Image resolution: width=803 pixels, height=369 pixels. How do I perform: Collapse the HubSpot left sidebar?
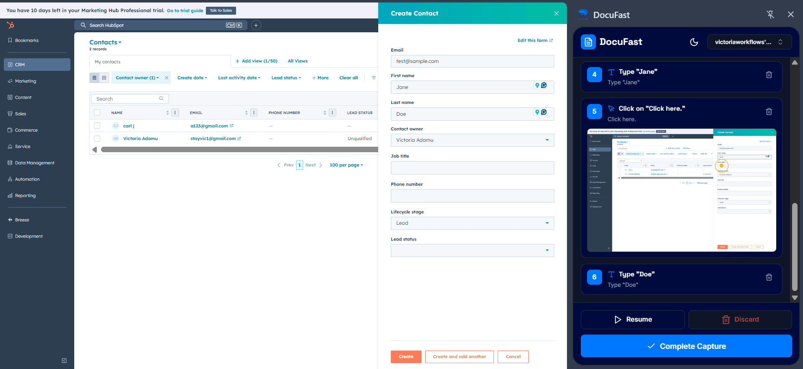[x=64, y=361]
